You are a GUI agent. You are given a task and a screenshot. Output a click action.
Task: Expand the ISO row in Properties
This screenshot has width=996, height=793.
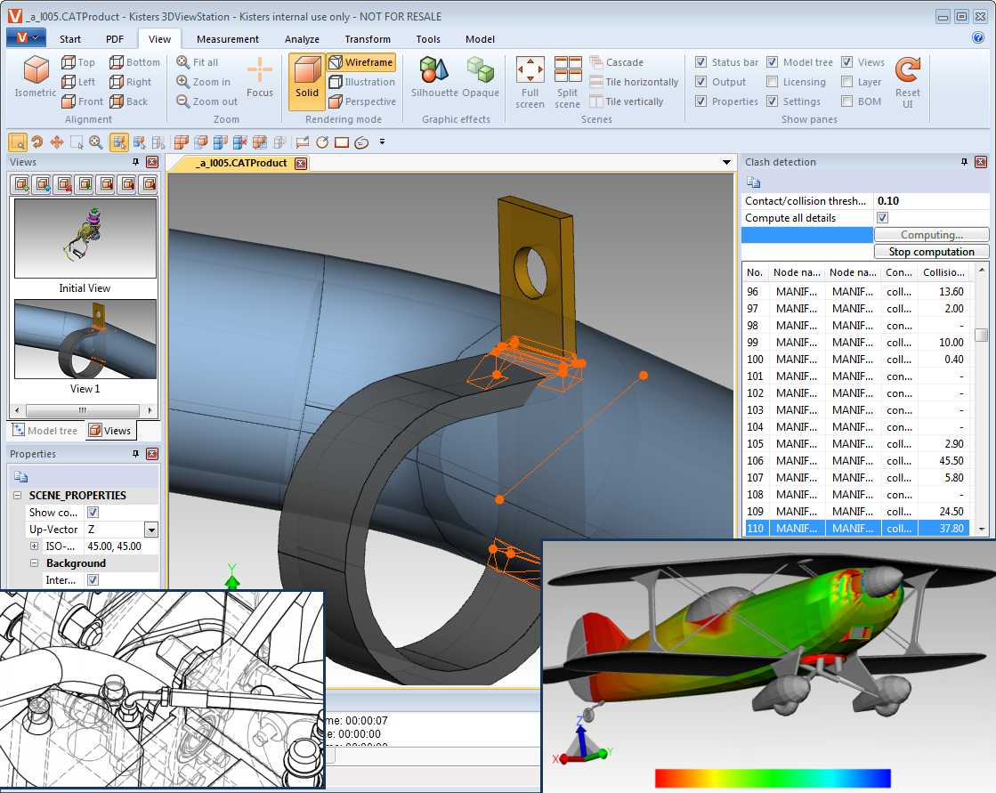(x=35, y=546)
